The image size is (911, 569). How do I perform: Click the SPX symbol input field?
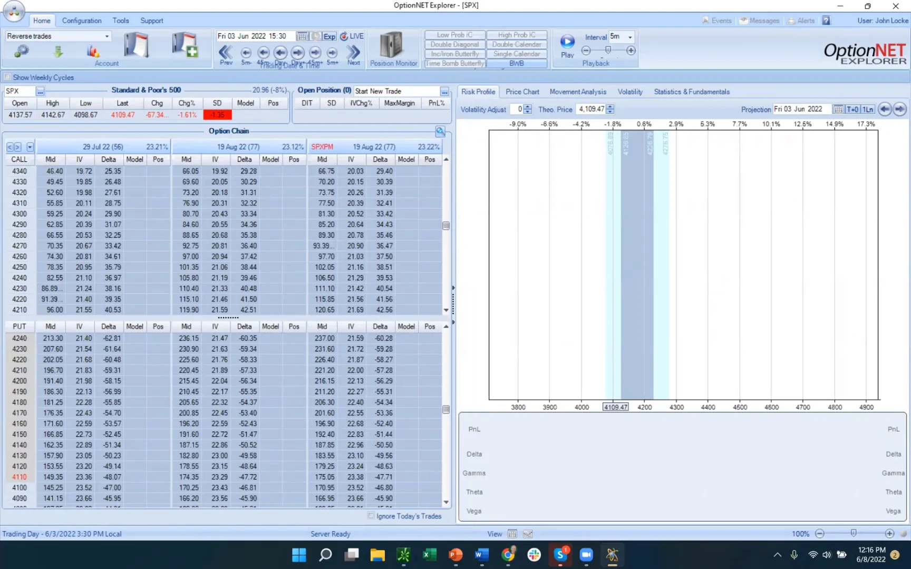pyautogui.click(x=20, y=91)
